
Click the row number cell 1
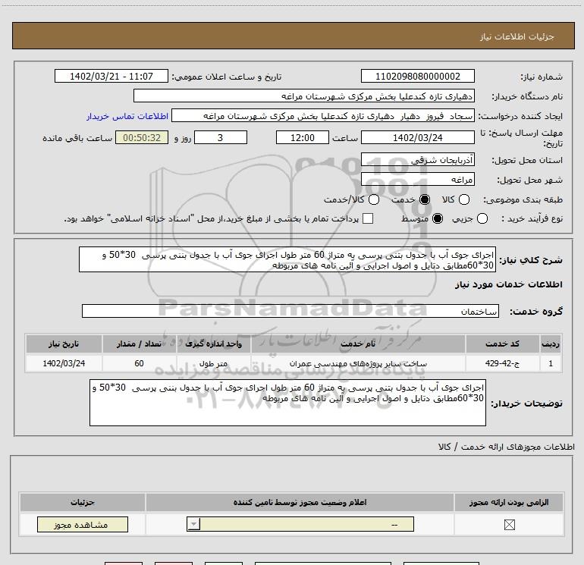[551, 363]
